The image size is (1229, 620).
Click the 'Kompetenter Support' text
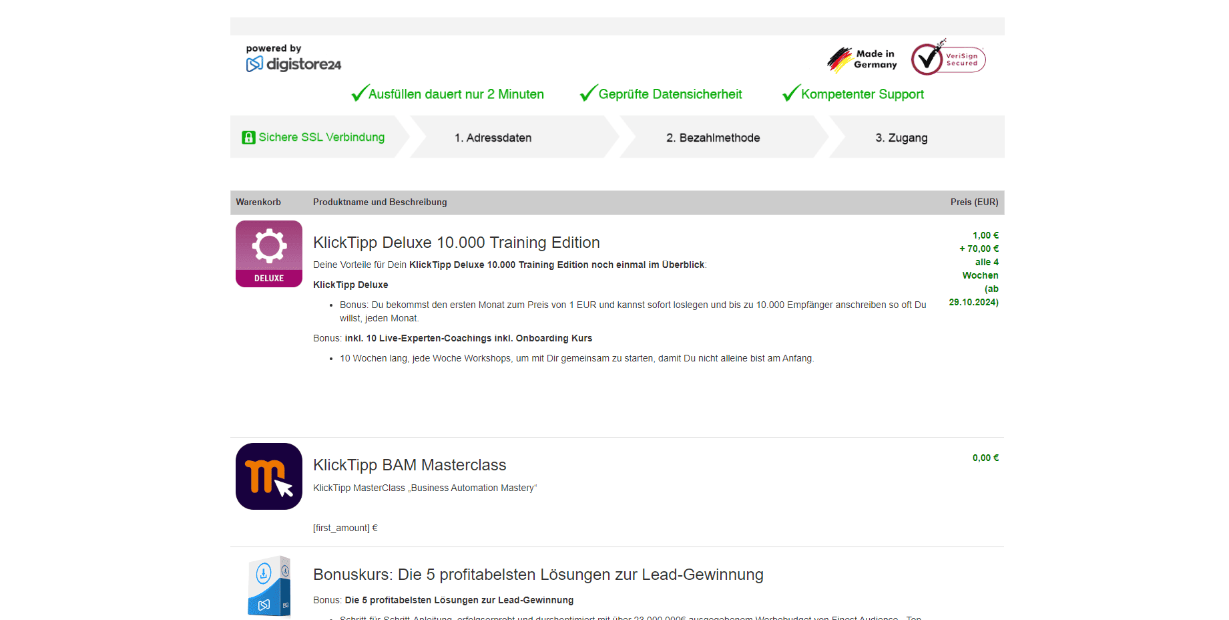[x=863, y=94]
